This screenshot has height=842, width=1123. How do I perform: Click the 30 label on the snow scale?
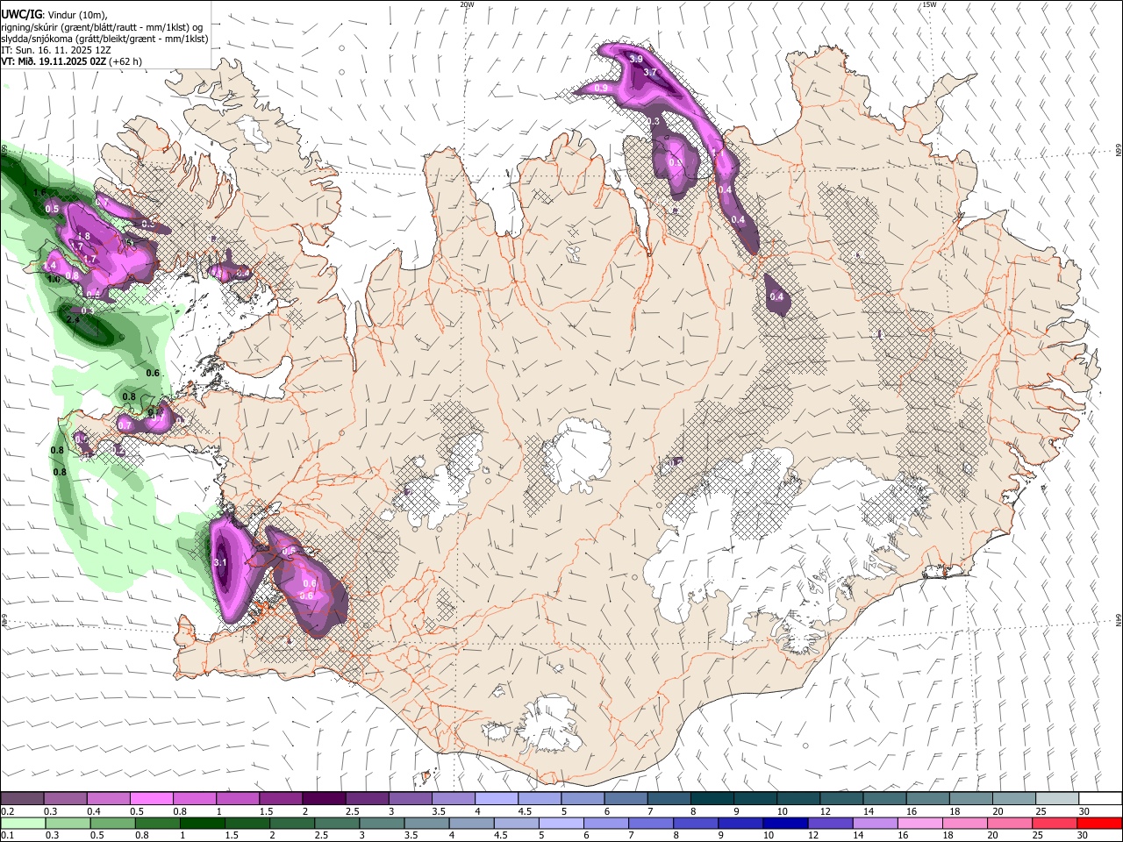tap(1084, 811)
